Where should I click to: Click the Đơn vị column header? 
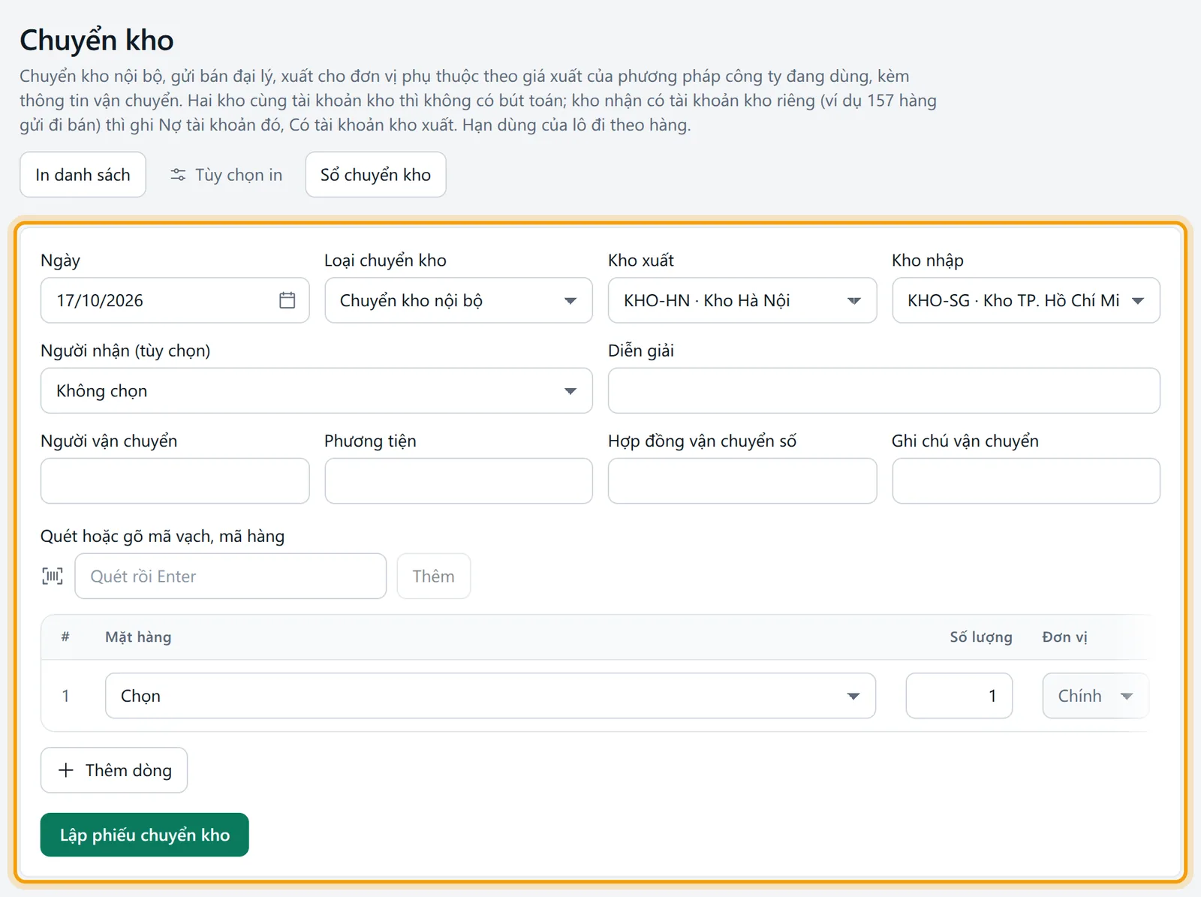click(x=1064, y=637)
